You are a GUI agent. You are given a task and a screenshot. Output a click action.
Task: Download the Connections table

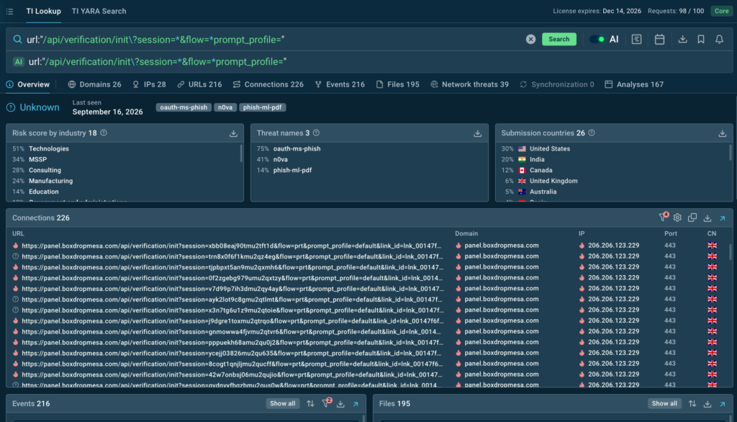pos(707,217)
